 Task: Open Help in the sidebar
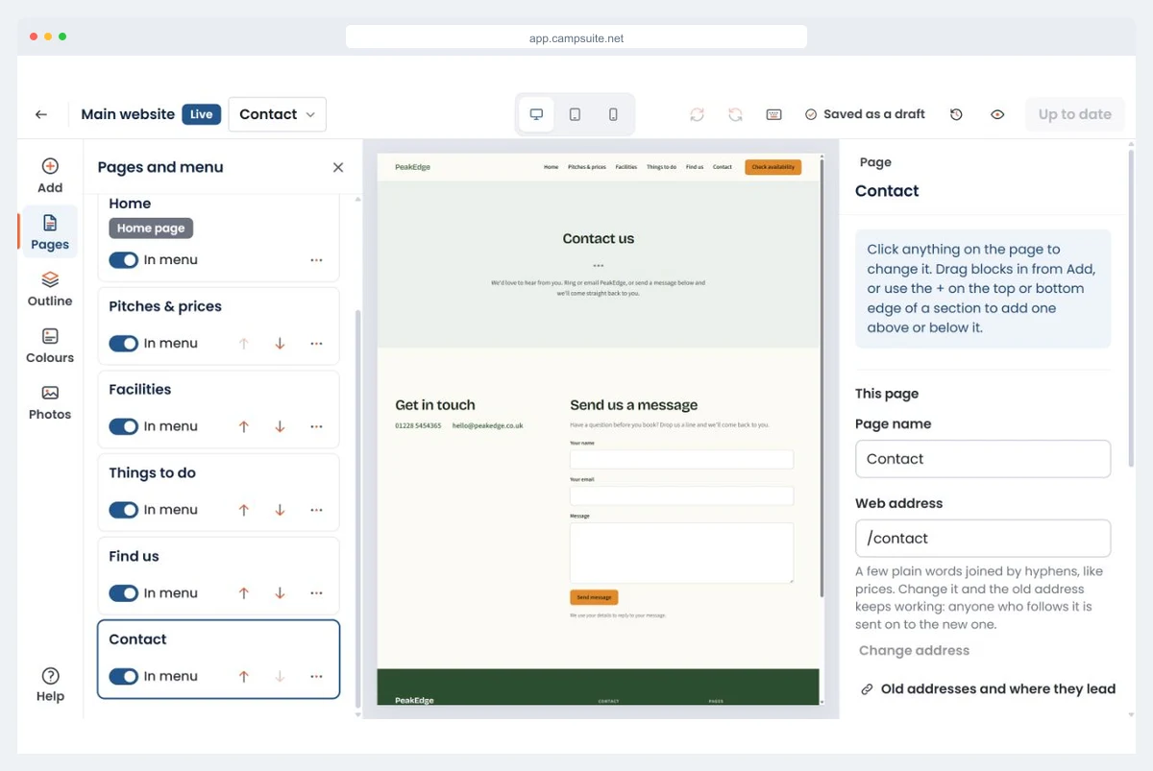(x=50, y=685)
